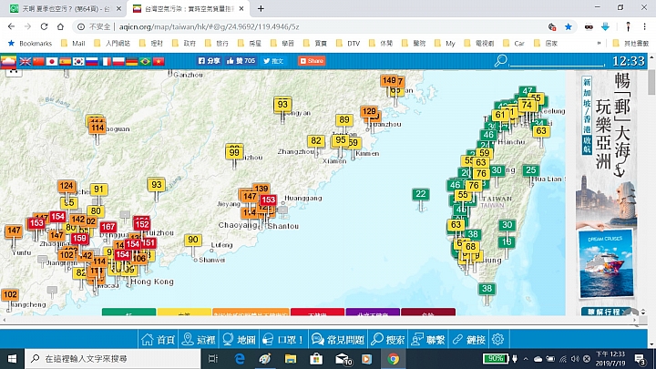656x369 pixels.
Task: Open settings gear in bottom navigation bar
Action: [x=498, y=339]
